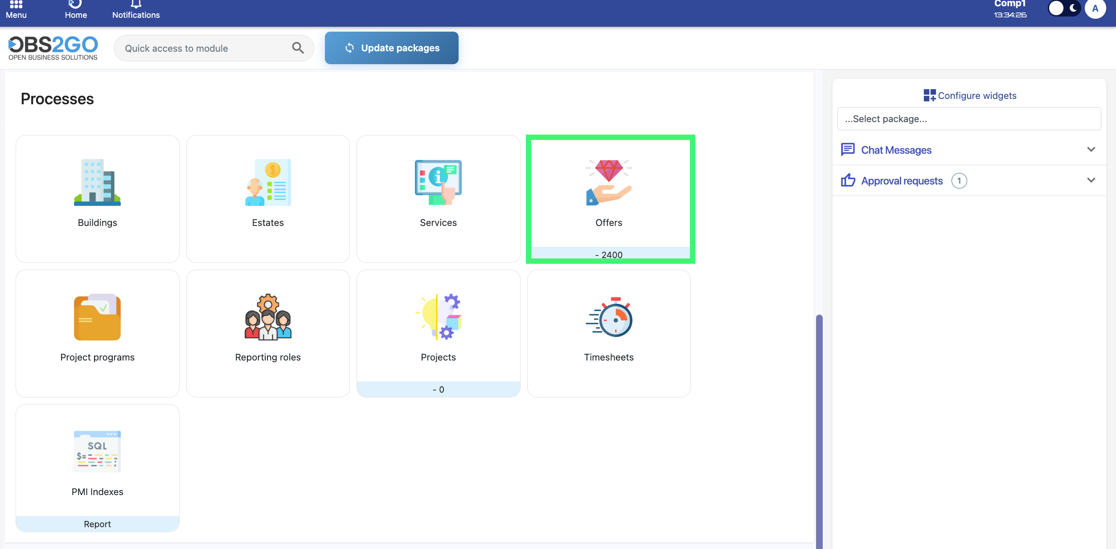This screenshot has height=549, width=1116.
Task: Go to Home in top bar
Action: [76, 9]
